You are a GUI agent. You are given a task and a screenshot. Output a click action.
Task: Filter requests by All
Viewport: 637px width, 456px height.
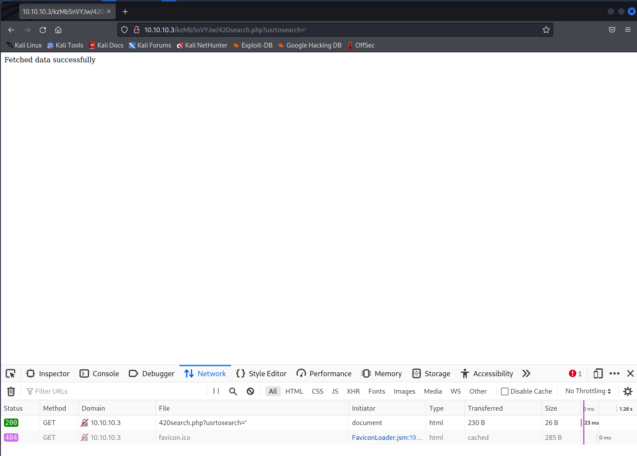pos(273,391)
